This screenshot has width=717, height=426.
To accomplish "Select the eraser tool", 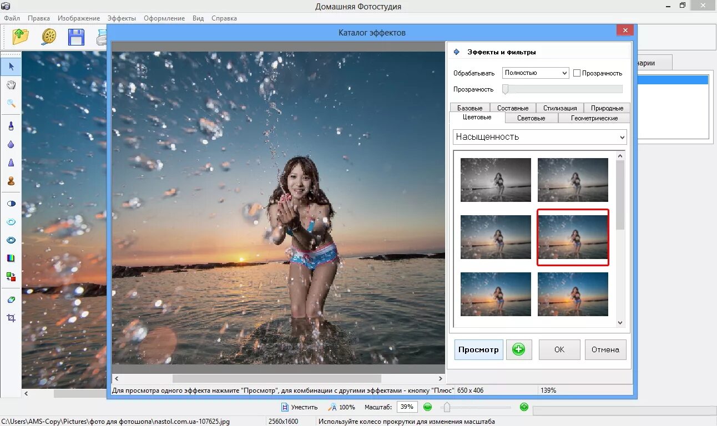I will click(11, 300).
